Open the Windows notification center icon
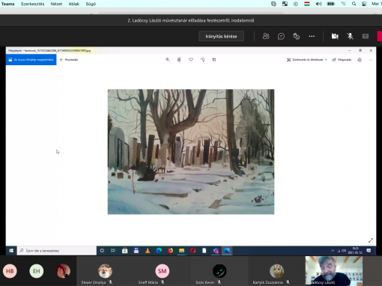 369,251
